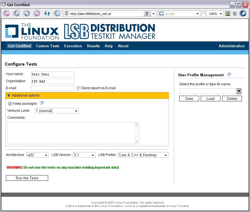Open the zoom level dropdown

point(221,14)
